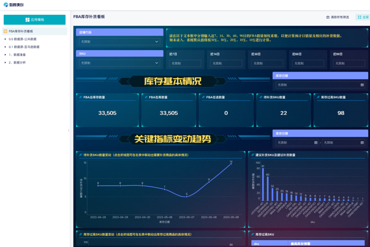Click the bar labeled 81 in bar chart
Image resolution: width=370 pixels, height=247 pixels.
click(263, 185)
